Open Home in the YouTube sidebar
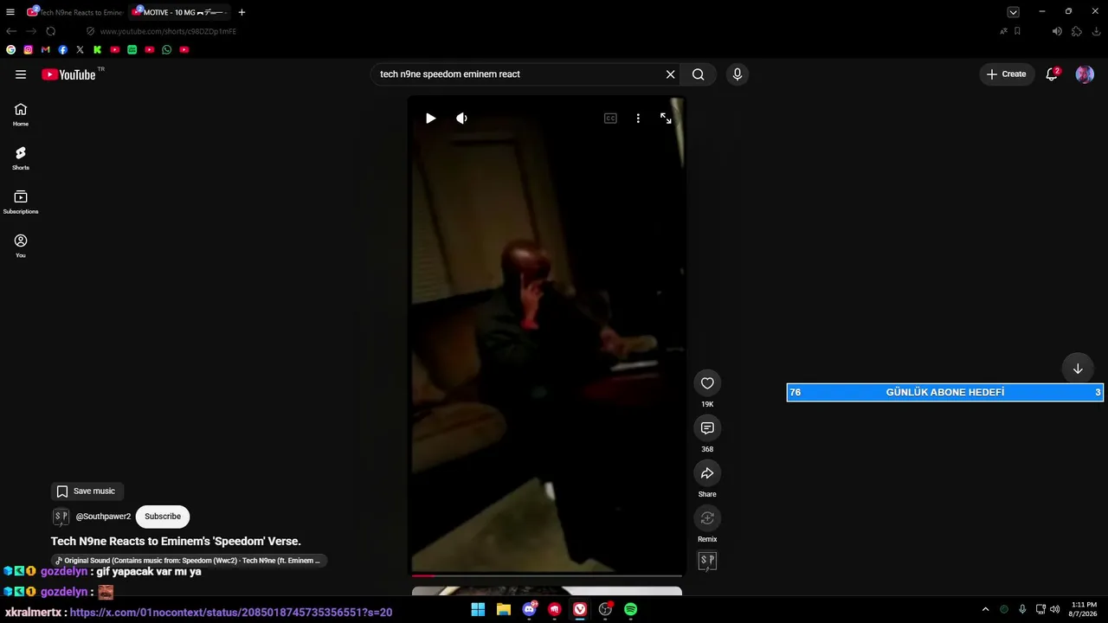 click(x=21, y=114)
